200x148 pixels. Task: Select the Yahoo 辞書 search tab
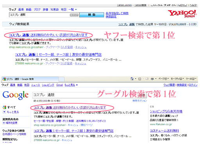coord(46,9)
